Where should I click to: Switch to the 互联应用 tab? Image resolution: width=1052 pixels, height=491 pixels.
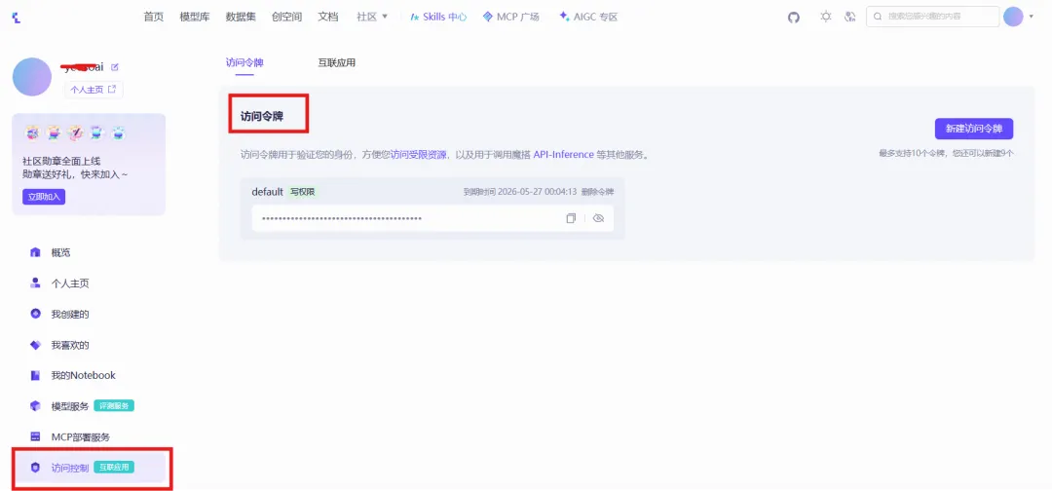[337, 62]
